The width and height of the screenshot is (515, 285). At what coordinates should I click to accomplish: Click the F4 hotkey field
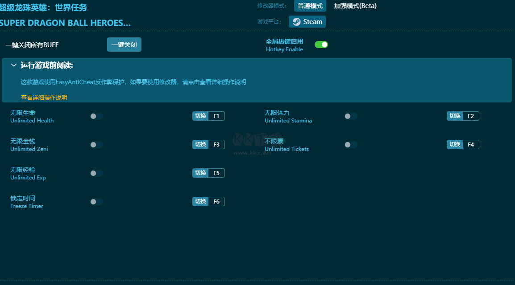point(471,144)
